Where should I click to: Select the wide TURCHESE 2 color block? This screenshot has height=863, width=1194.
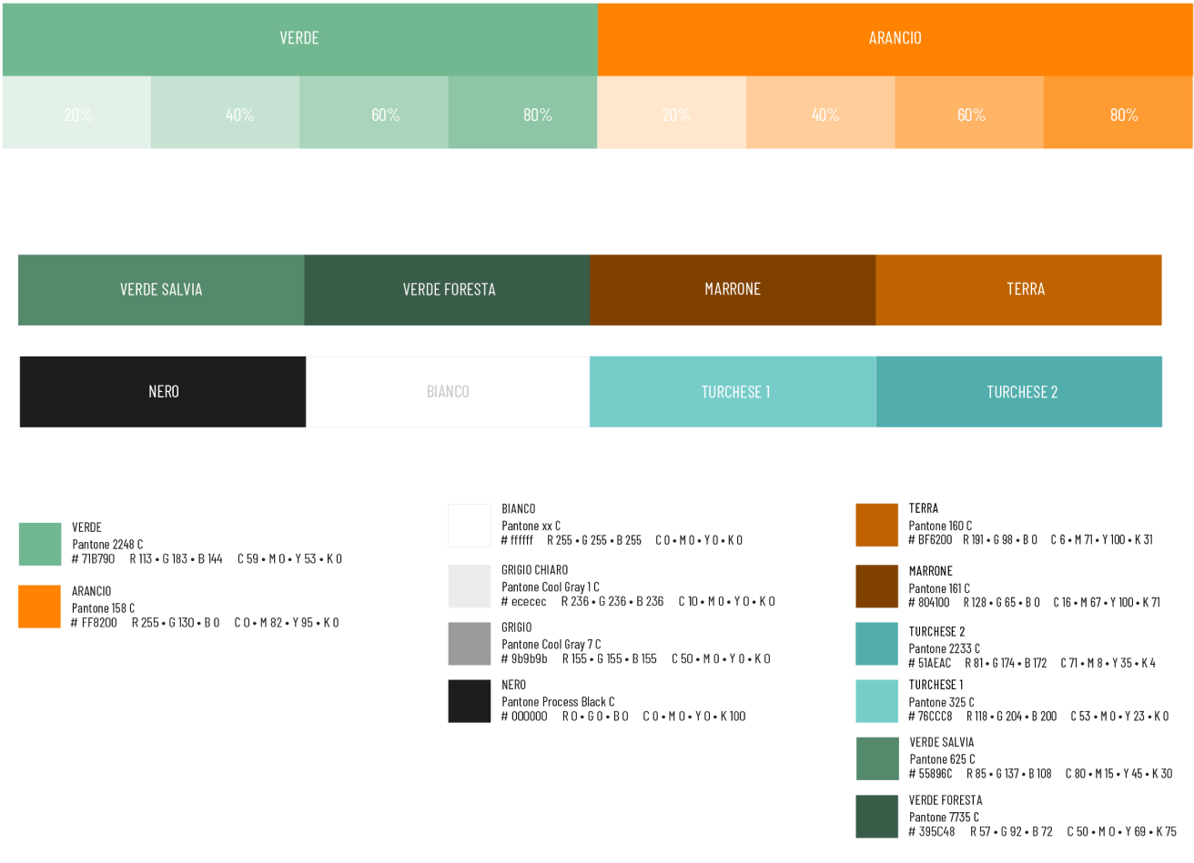click(1019, 392)
